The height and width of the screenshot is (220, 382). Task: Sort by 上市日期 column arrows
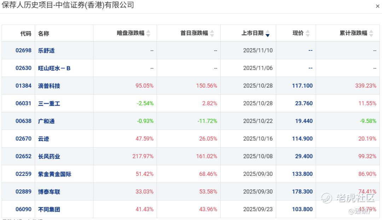coord(267,33)
